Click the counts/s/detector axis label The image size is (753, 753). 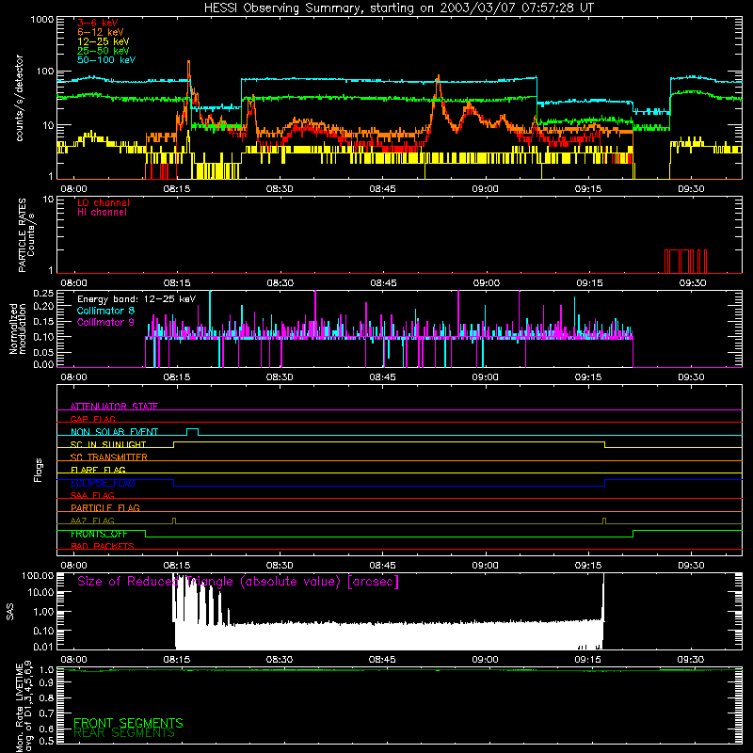pos(20,98)
